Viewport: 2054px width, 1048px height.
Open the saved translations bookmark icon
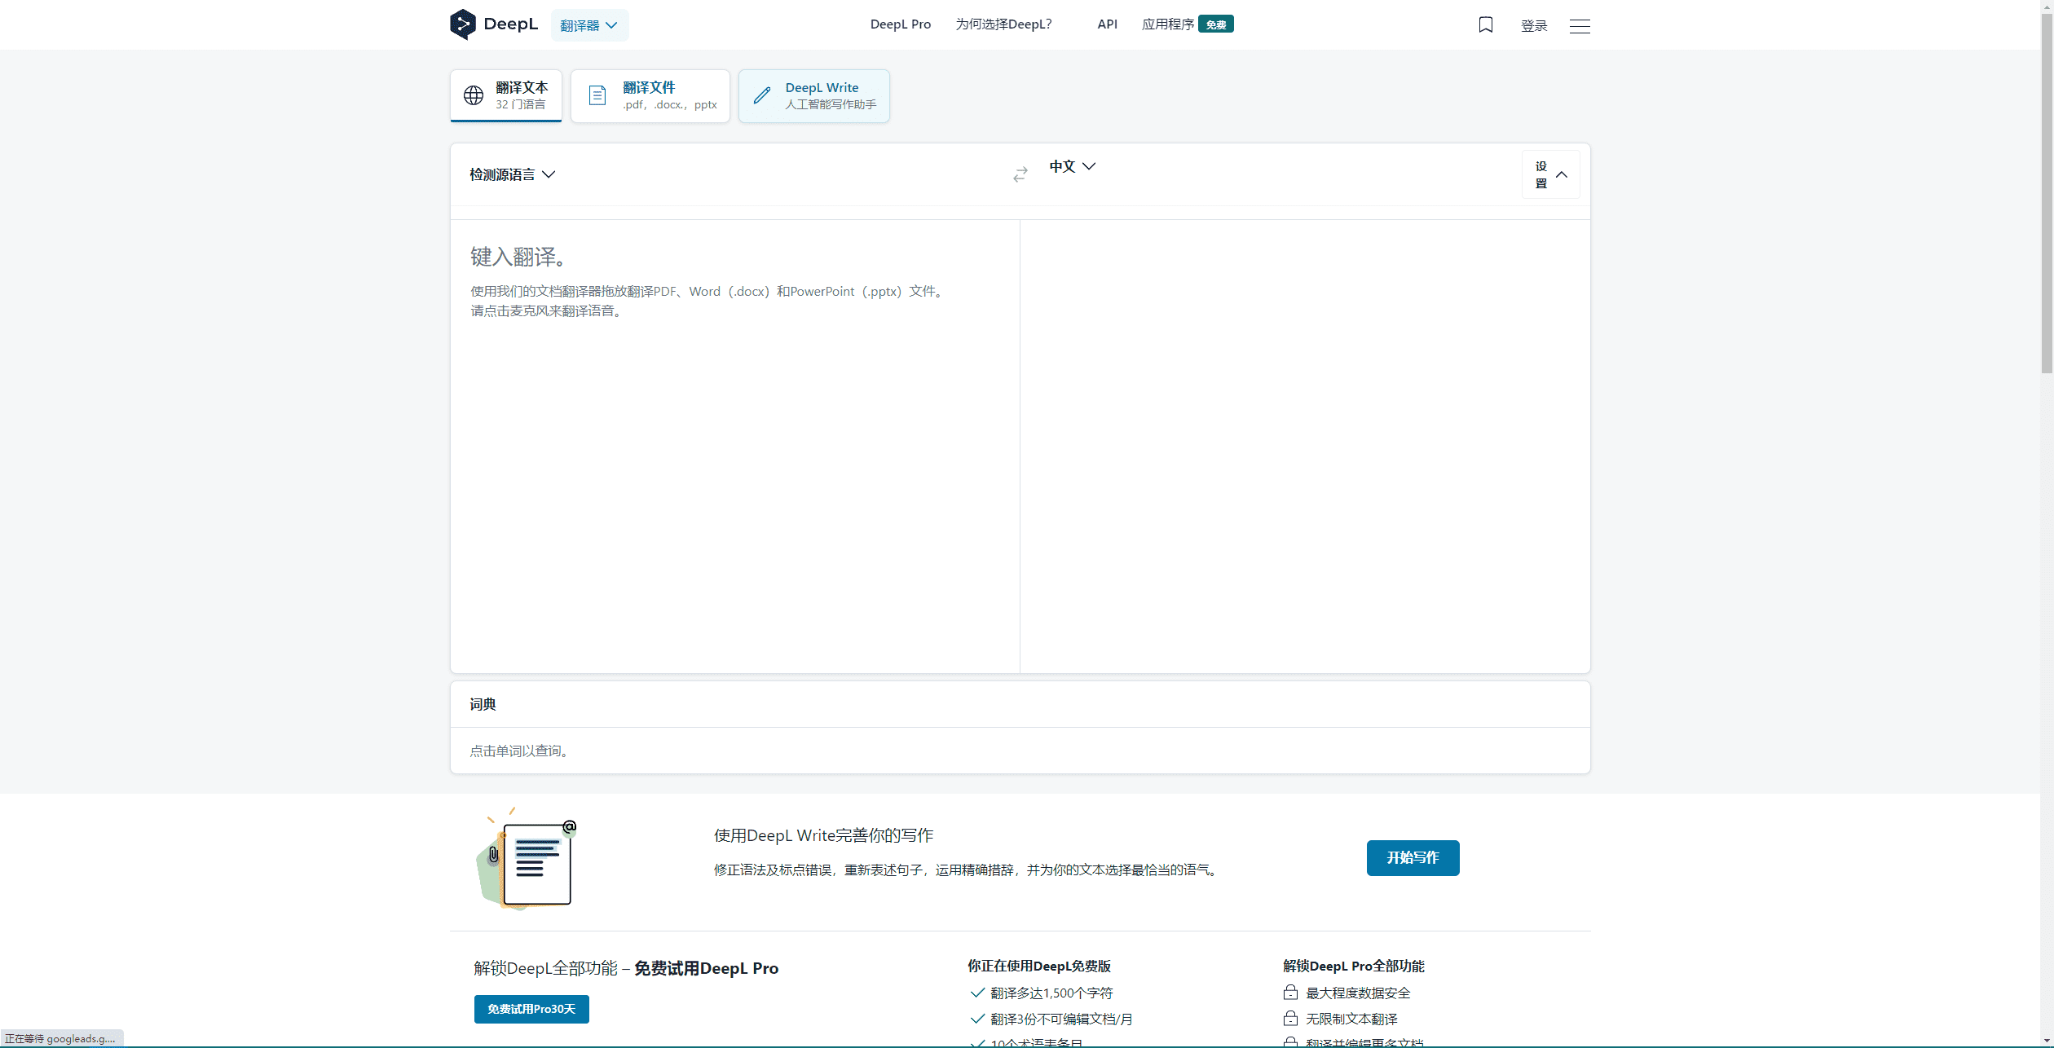point(1486,25)
